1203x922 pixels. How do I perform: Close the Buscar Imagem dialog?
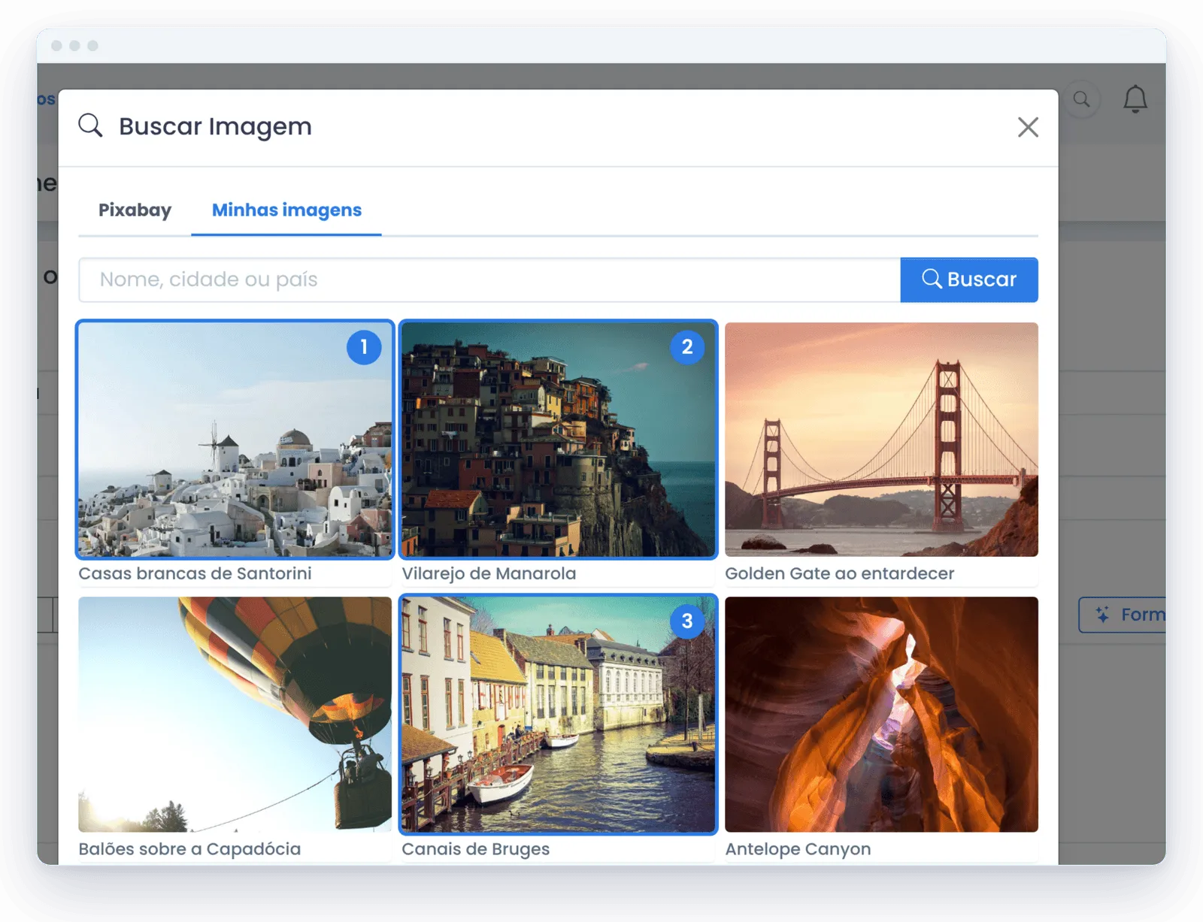tap(1028, 127)
